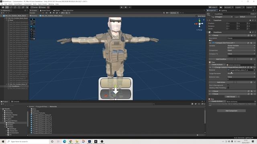Click the Add Component button

pyautogui.click(x=231, y=111)
